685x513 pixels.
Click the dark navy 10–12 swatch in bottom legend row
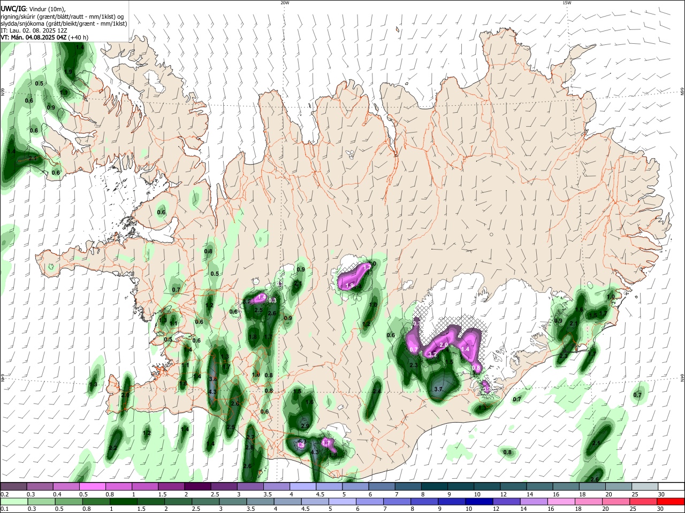(479, 501)
